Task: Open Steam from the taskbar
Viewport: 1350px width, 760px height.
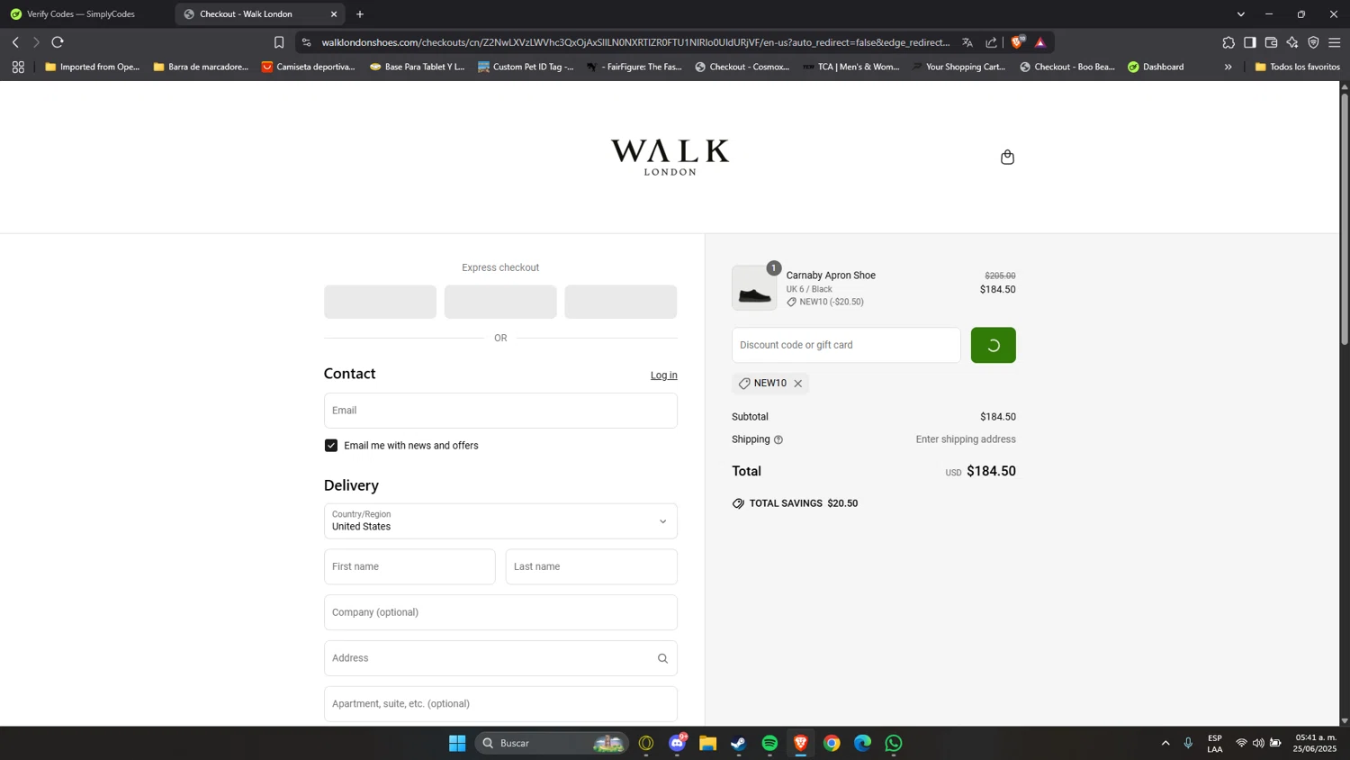Action: click(x=739, y=743)
